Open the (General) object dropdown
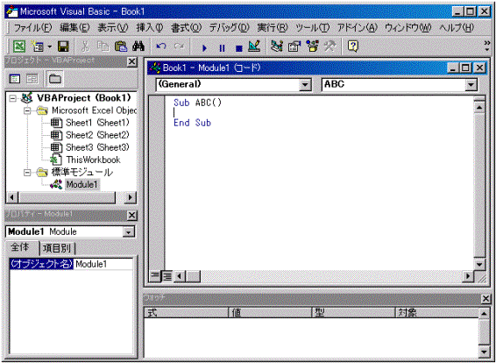 pyautogui.click(x=305, y=85)
